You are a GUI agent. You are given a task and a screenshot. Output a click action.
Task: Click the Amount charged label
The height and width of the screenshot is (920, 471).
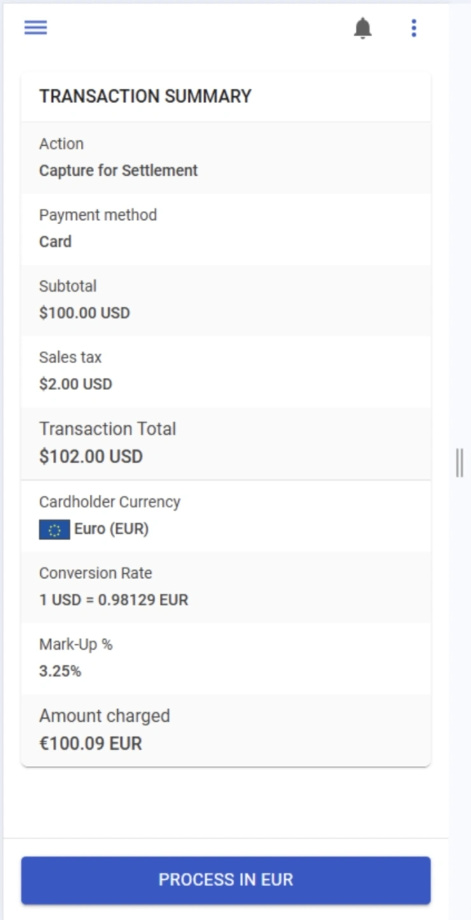point(104,715)
